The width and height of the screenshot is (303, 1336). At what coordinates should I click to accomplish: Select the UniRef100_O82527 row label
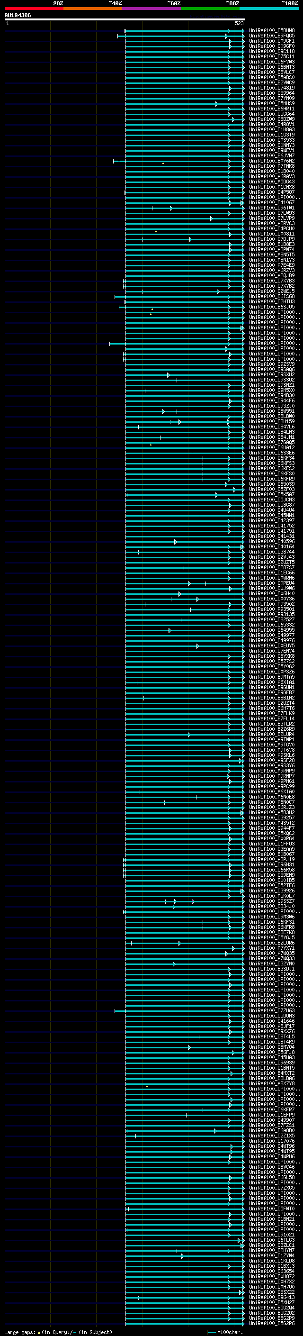(x=271, y=620)
